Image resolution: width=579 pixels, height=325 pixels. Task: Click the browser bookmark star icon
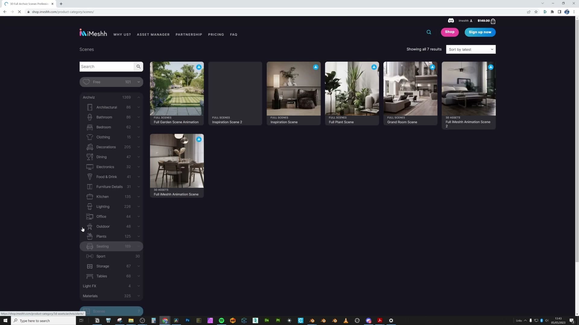[536, 12]
